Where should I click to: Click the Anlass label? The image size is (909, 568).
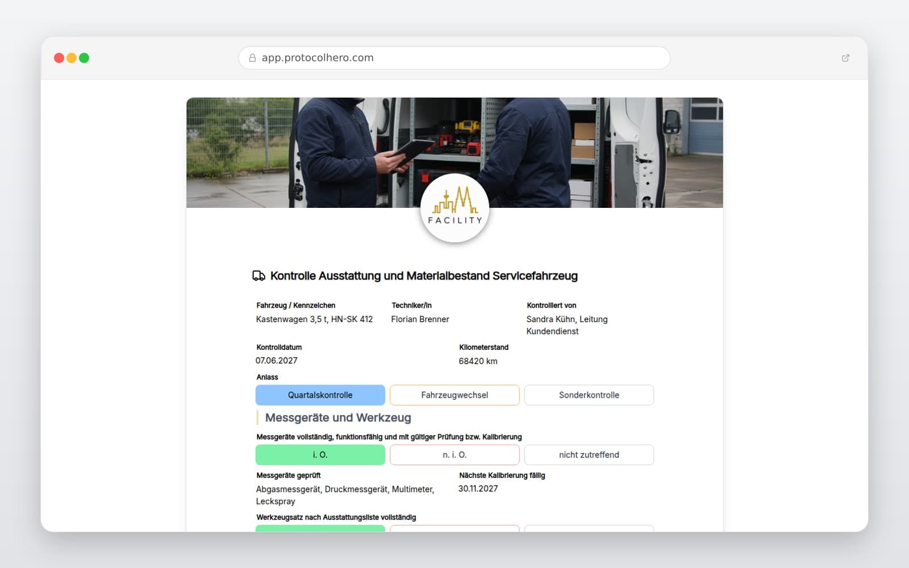click(267, 377)
